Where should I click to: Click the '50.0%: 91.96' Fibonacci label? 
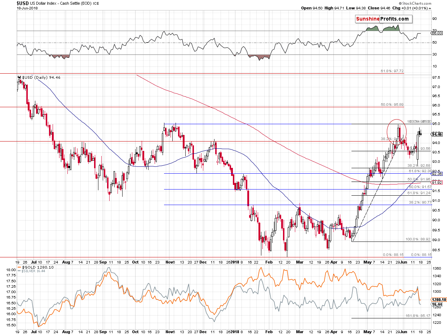coord(419,179)
